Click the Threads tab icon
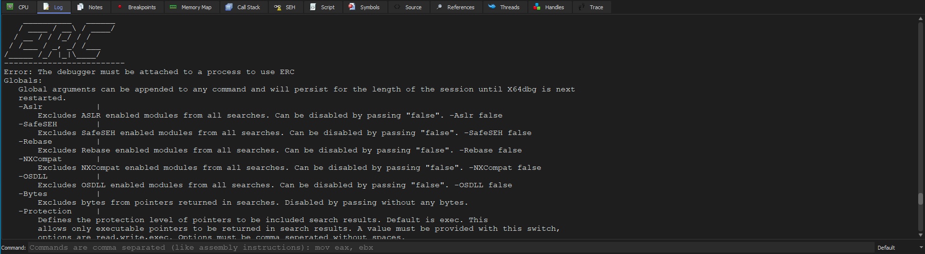 point(492,7)
